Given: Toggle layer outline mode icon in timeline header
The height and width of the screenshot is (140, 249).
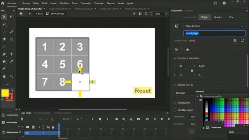Looking at the screenshot, I should (44, 127).
